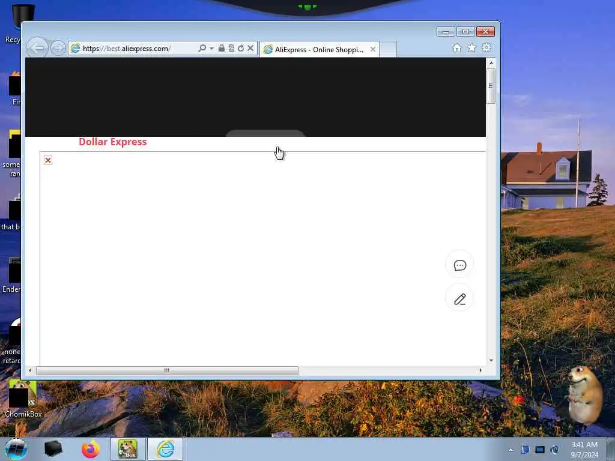
Task: Click the Refresh page icon
Action: tap(240, 48)
